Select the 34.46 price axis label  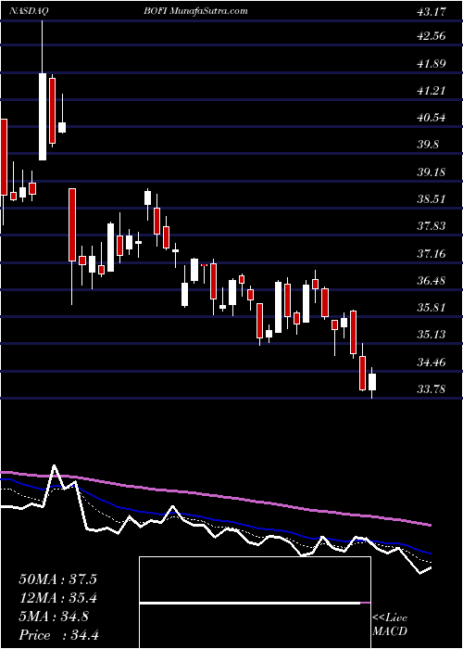coord(432,363)
